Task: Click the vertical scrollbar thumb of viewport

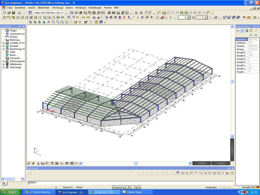Action: click(232, 82)
